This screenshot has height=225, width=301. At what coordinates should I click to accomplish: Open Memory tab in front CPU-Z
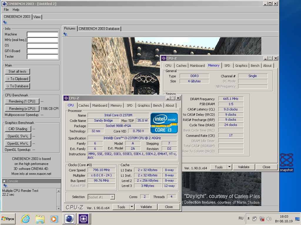pyautogui.click(x=116, y=105)
